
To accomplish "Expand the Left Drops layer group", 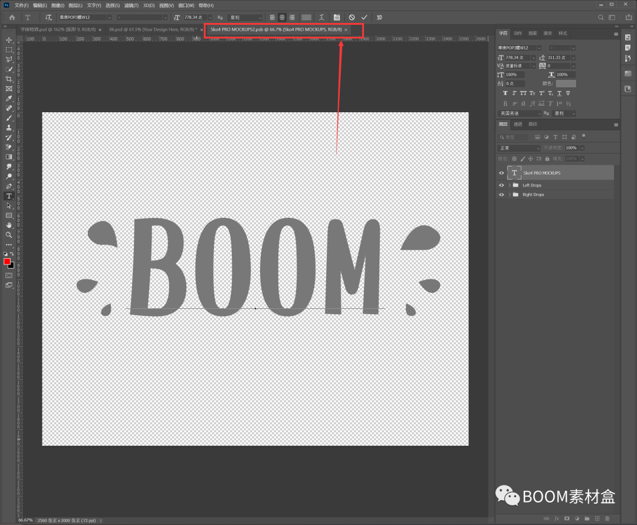I will pos(509,185).
